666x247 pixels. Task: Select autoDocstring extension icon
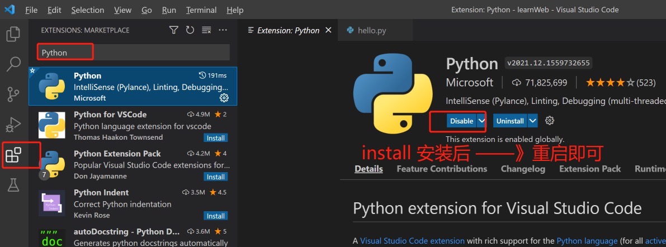tap(52, 238)
